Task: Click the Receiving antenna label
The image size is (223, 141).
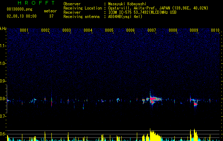Action: click(82, 17)
